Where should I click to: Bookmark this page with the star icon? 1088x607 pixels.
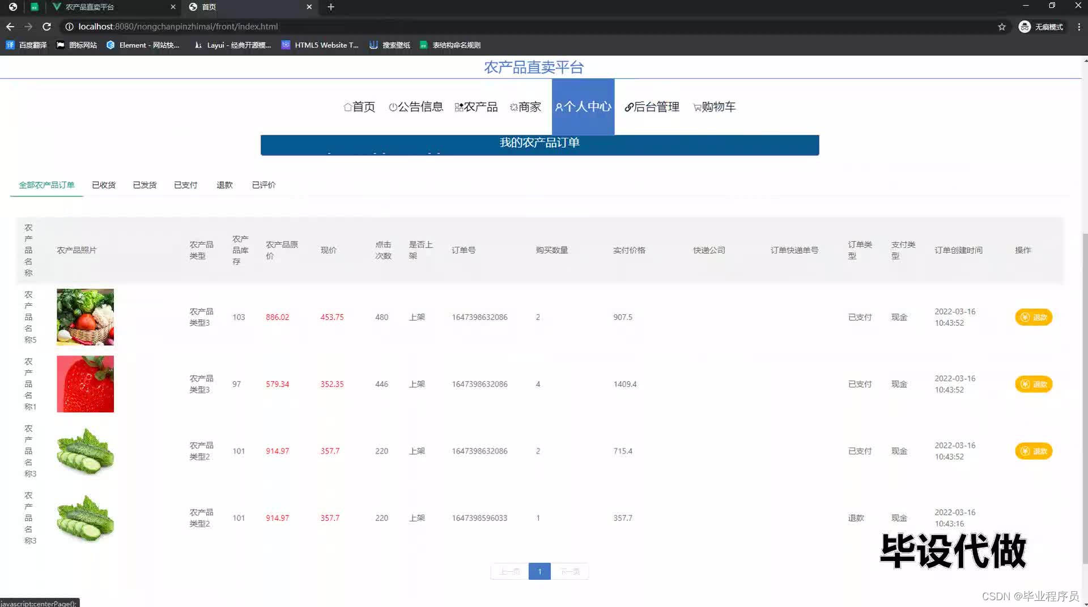coord(1002,27)
